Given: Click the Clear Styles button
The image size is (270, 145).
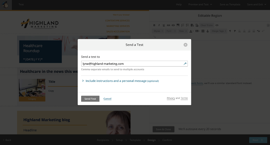Looking at the screenshot, I should [x=207, y=25].
